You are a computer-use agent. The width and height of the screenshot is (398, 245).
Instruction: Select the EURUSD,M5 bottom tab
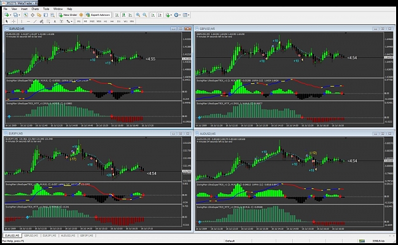[12, 235]
